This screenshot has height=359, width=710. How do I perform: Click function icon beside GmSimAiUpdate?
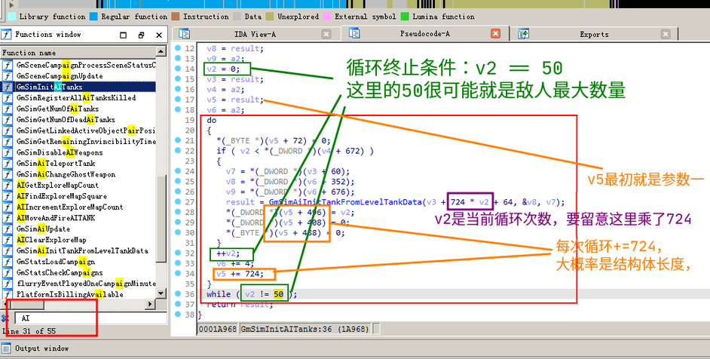pyautogui.click(x=8, y=229)
